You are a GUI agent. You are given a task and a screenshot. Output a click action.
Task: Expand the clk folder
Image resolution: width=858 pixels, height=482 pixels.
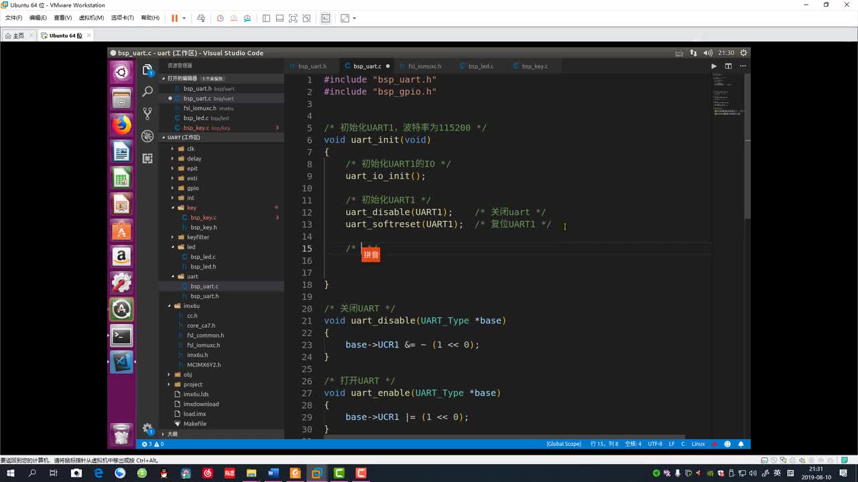click(x=172, y=149)
